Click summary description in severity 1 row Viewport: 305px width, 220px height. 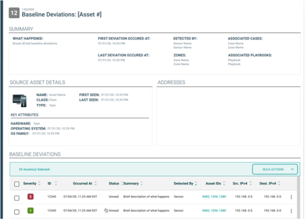click(x=146, y=211)
